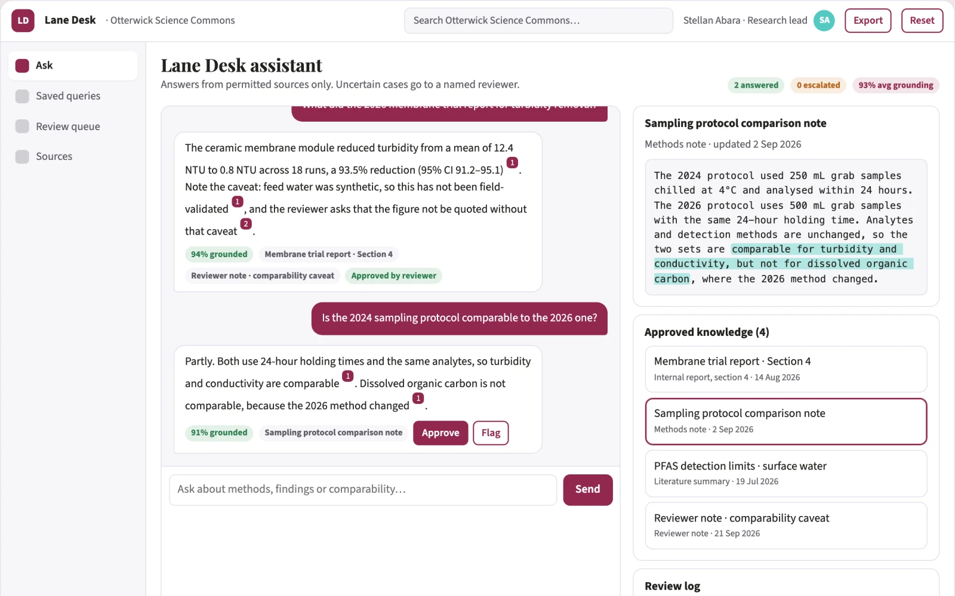Viewport: 955px width, 596px height.
Task: Click highlighted 'comparable for turbidity' passage
Action: (784, 264)
